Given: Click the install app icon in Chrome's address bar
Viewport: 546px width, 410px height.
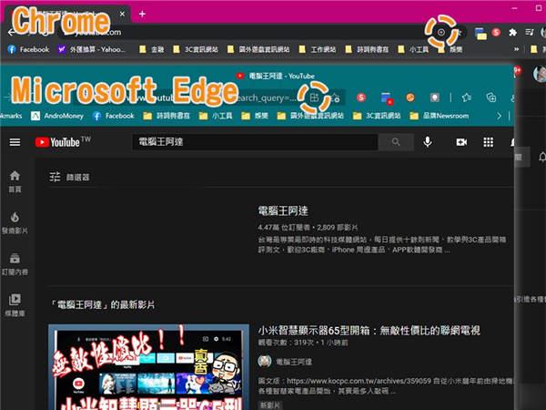Looking at the screenshot, I should (x=441, y=33).
